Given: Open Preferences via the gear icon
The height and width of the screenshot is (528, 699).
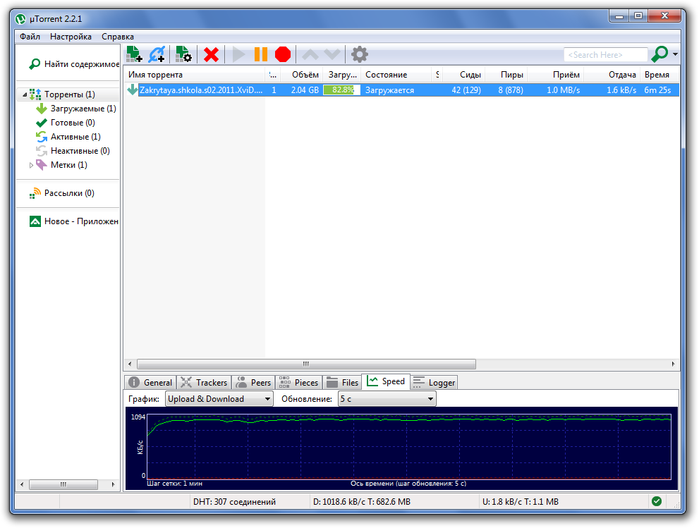Looking at the screenshot, I should [359, 54].
